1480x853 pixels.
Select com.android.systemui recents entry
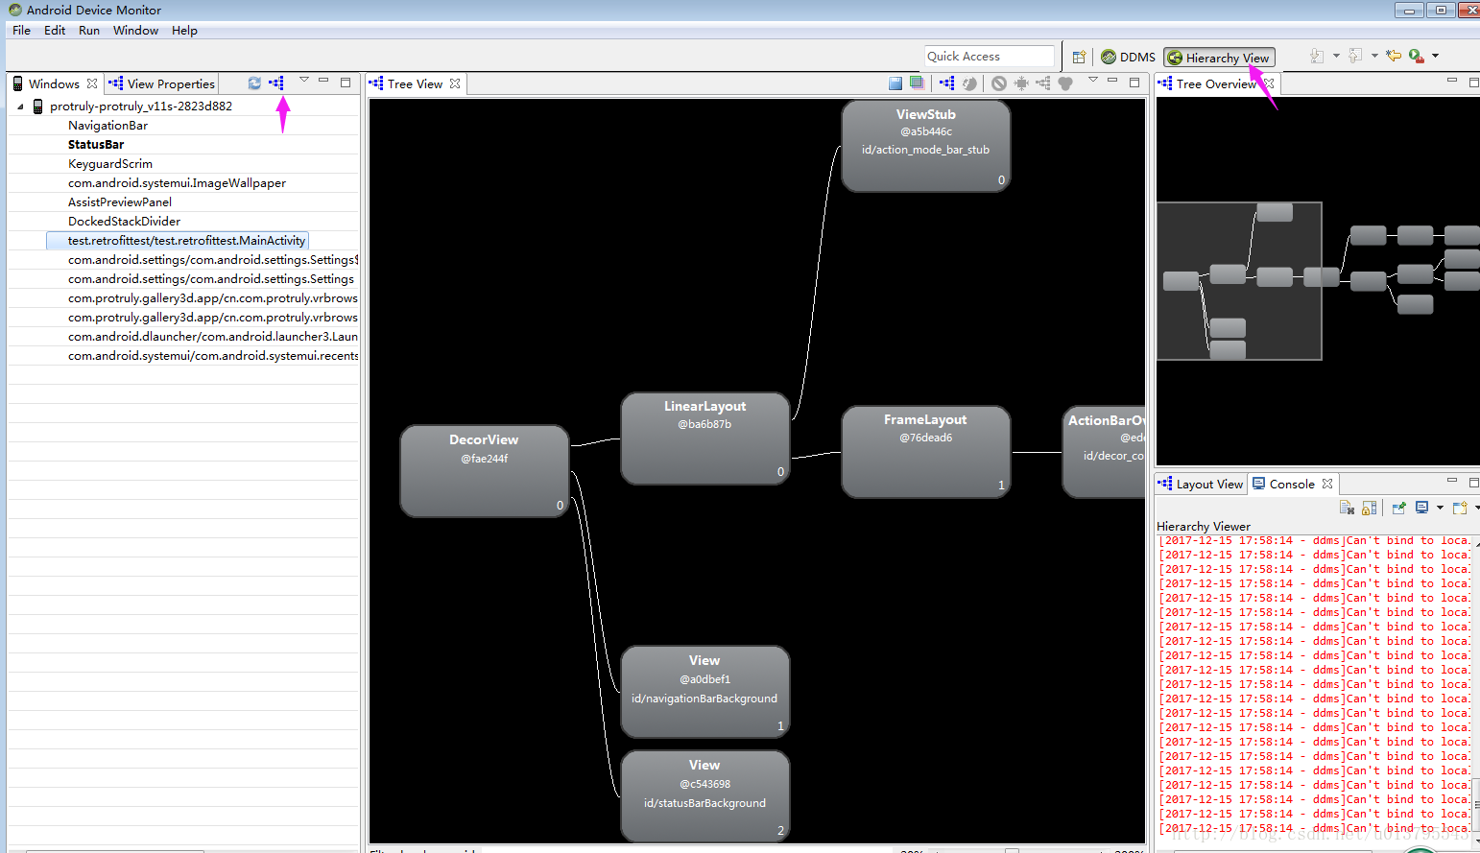pos(212,355)
